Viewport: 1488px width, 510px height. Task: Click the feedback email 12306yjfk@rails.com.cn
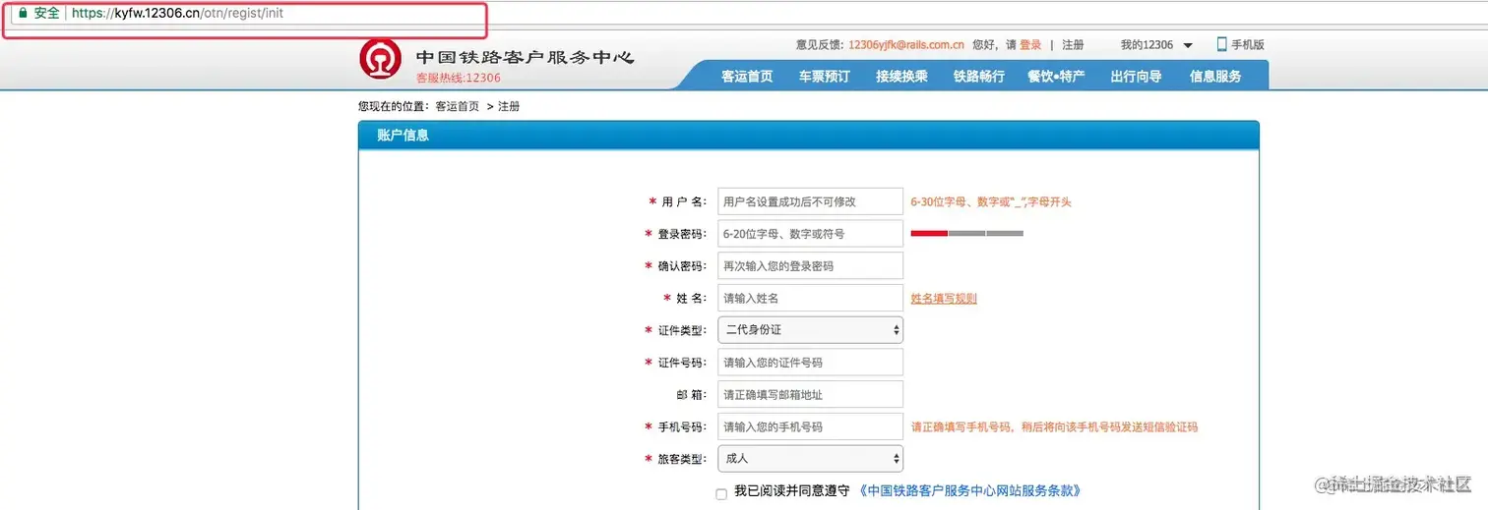point(906,45)
